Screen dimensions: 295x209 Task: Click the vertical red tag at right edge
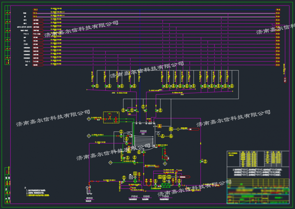pos(285,80)
